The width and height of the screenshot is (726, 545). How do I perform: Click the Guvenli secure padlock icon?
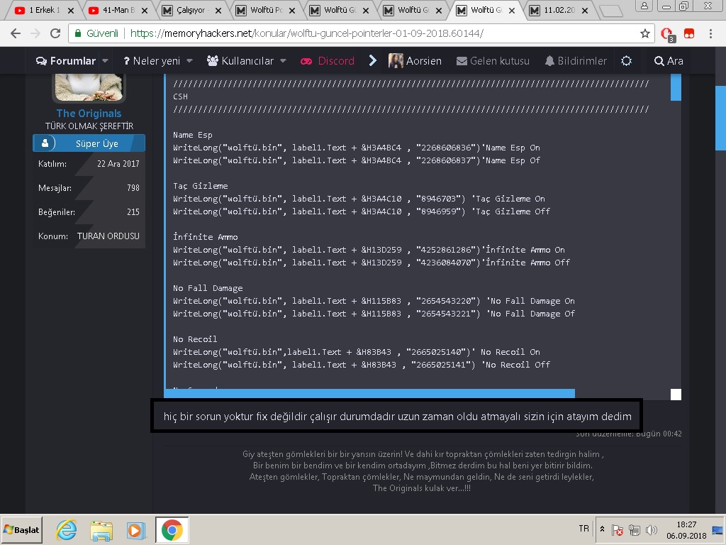click(78, 33)
